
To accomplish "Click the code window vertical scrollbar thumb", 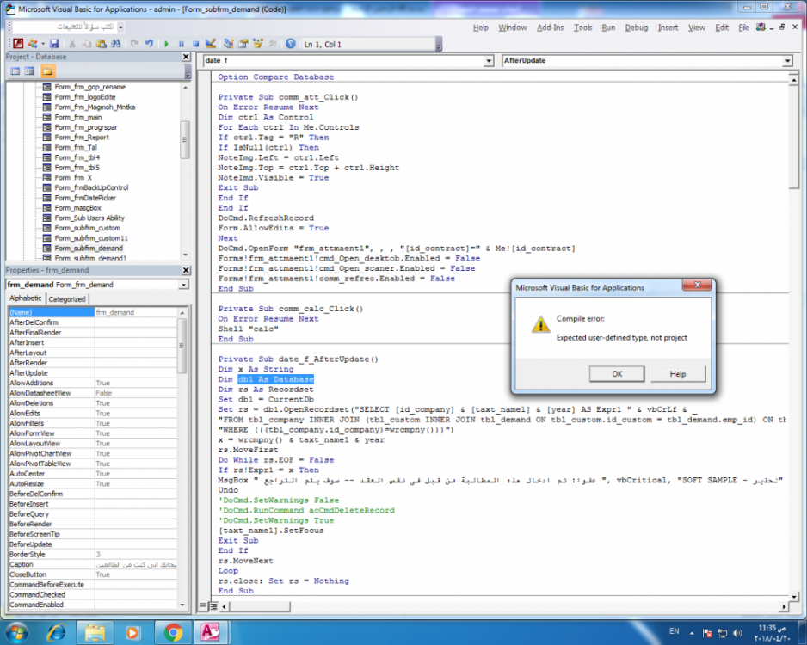I will [793, 138].
